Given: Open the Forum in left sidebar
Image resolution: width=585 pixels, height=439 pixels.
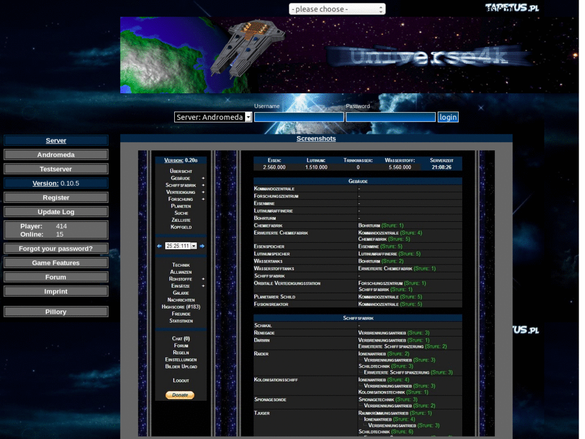Looking at the screenshot, I should click(x=56, y=277).
